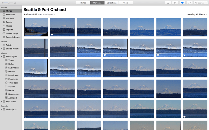Click the thumbnail zoom slider

point(8,3)
